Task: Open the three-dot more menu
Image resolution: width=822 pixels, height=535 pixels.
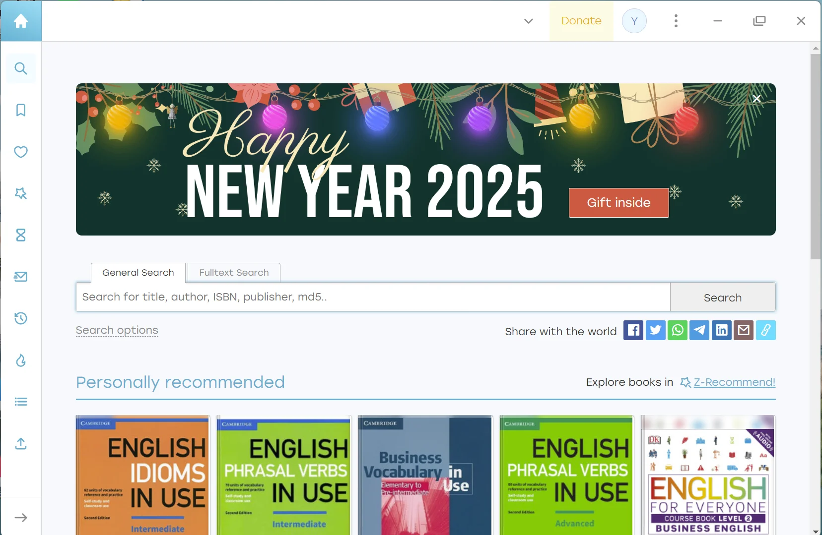Action: click(676, 21)
